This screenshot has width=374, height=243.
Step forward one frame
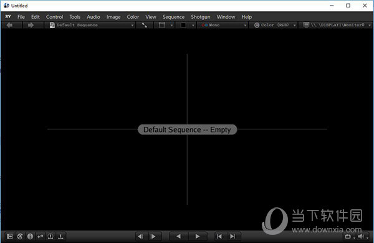[153, 236]
